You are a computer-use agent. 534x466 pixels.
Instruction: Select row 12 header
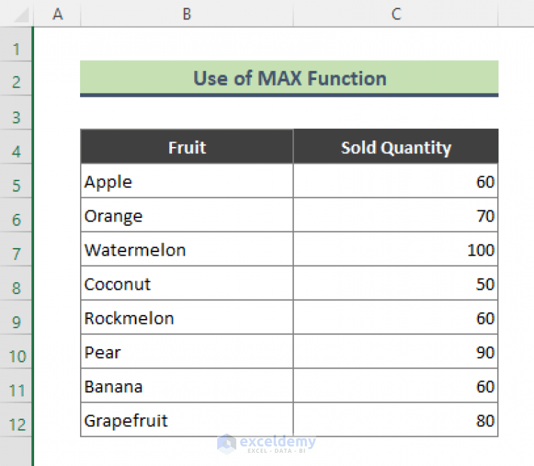click(x=16, y=419)
